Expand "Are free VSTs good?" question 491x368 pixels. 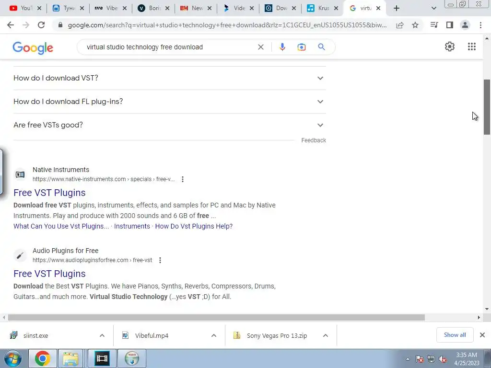[x=170, y=125]
